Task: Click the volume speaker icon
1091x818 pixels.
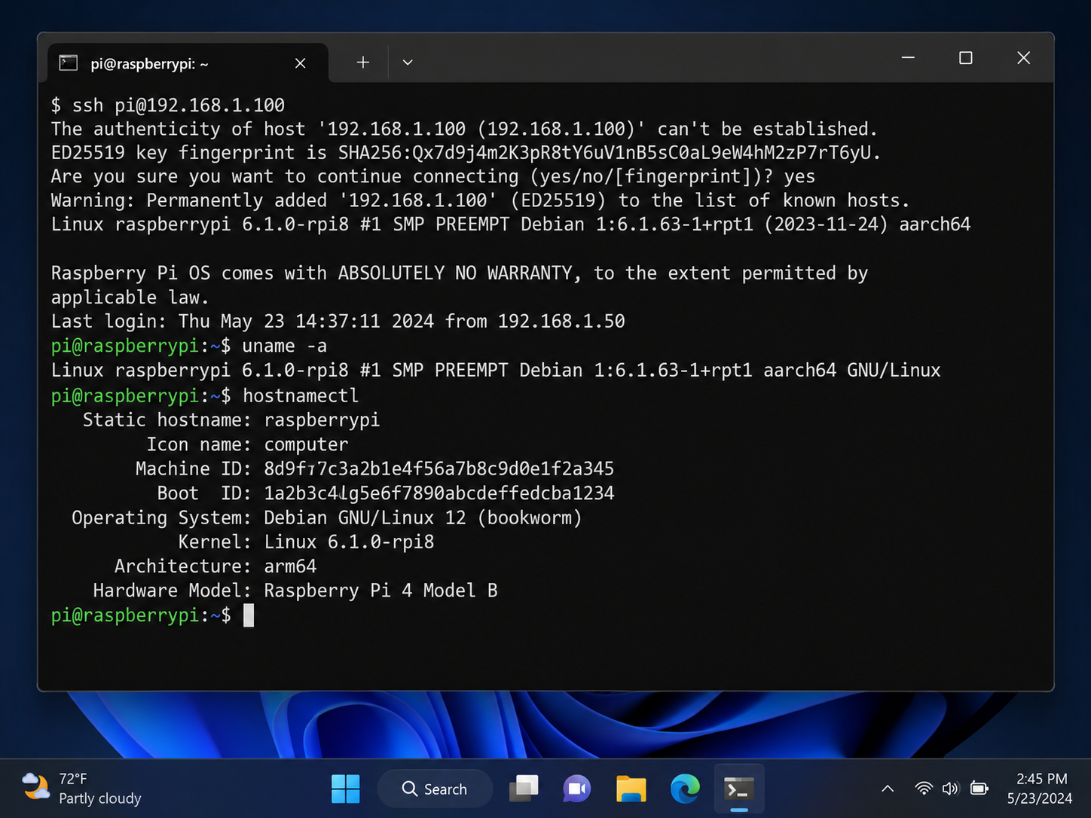Action: tap(951, 789)
